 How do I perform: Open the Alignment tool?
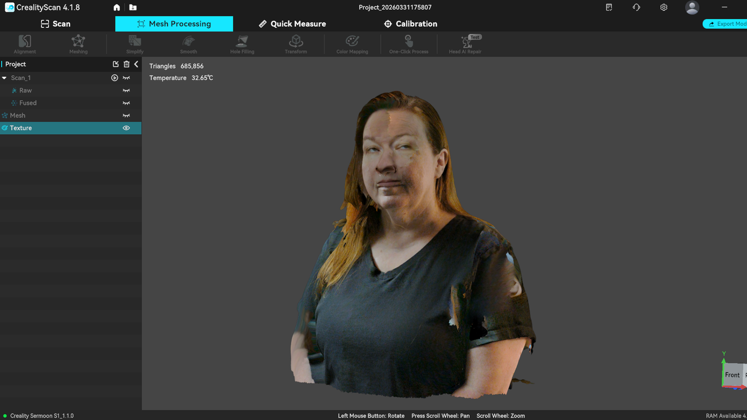coord(25,44)
